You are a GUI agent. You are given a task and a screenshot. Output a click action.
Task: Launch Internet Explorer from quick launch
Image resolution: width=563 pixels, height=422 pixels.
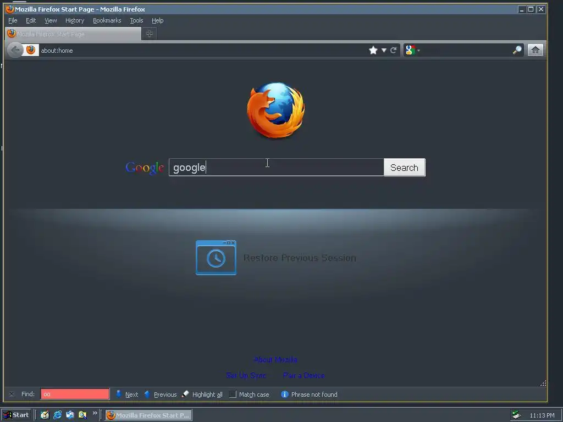coord(57,415)
